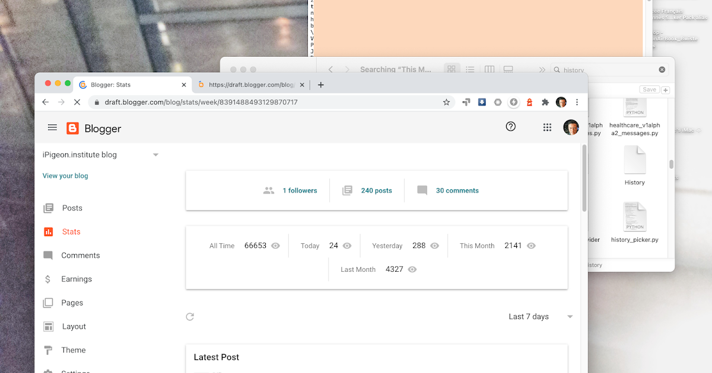This screenshot has height=373, width=712.
Task: Click the Theme paint roller icon
Action: 48,350
